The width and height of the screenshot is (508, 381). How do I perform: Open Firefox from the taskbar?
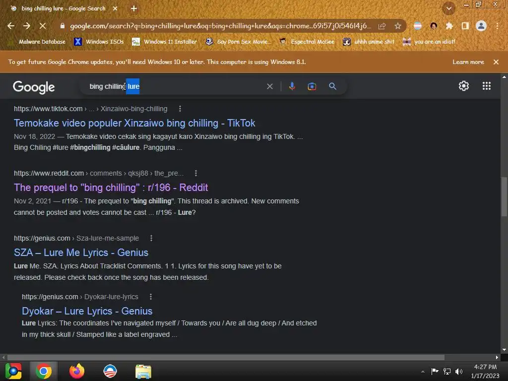pyautogui.click(x=77, y=371)
